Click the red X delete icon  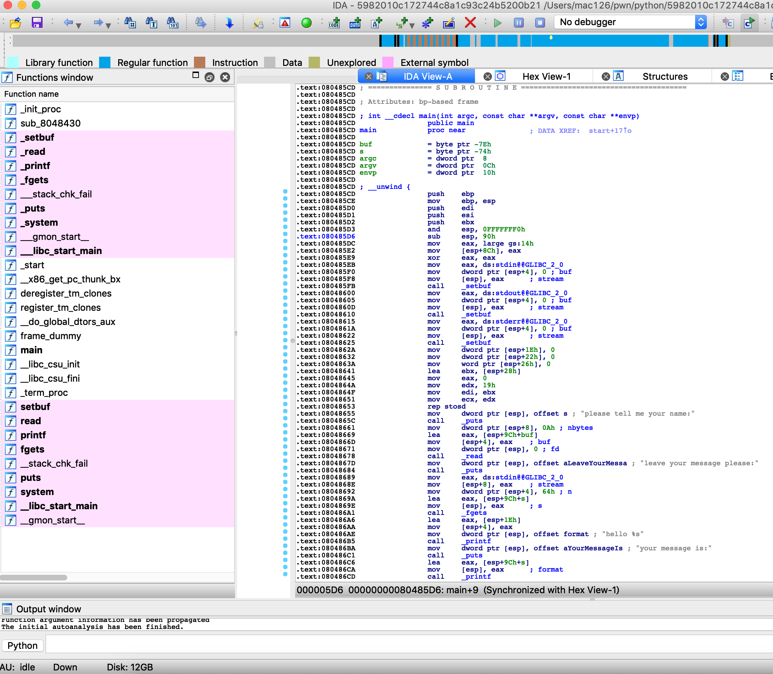[470, 23]
